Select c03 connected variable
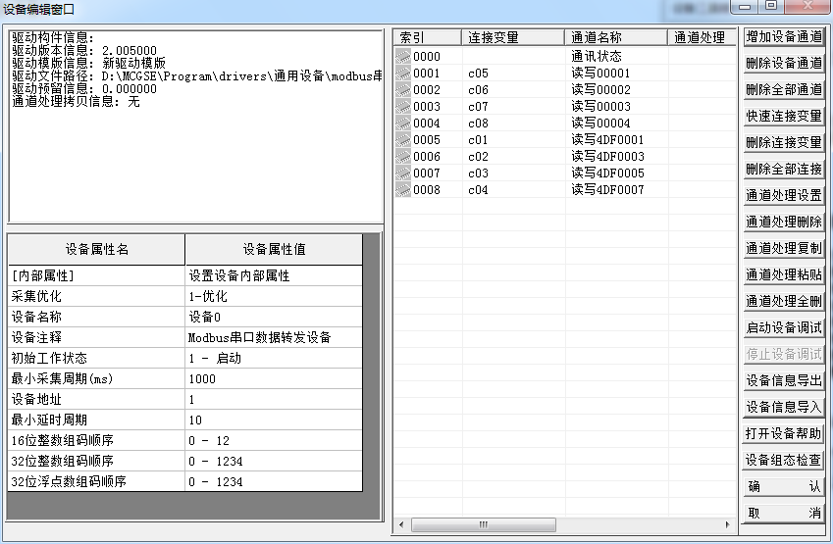This screenshot has width=833, height=544. (x=478, y=173)
